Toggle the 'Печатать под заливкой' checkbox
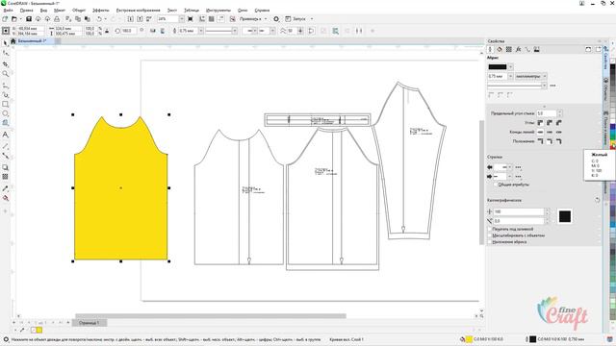This screenshot has width=616, height=346. pyautogui.click(x=490, y=229)
